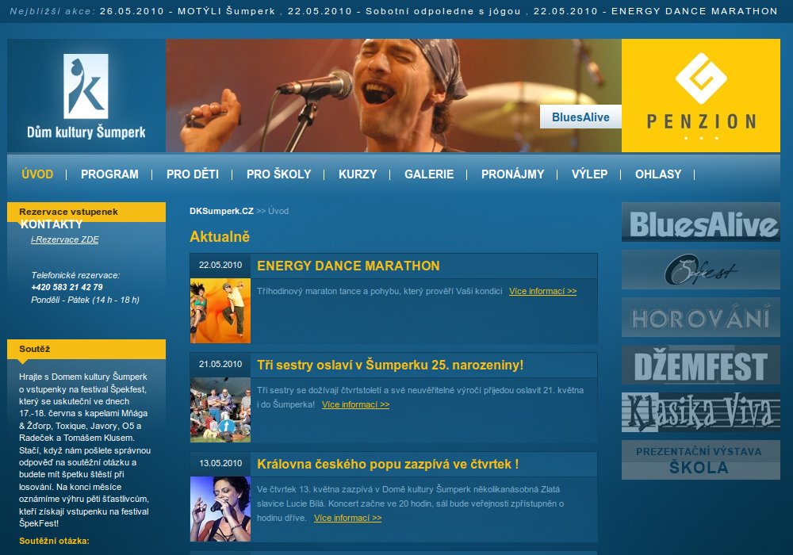Open the Energy Dance Marathon thumbnail image

[220, 311]
